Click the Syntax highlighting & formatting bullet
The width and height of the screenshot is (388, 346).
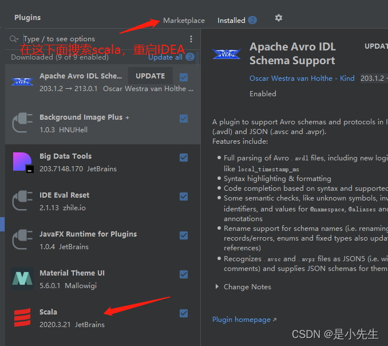[x=278, y=179]
